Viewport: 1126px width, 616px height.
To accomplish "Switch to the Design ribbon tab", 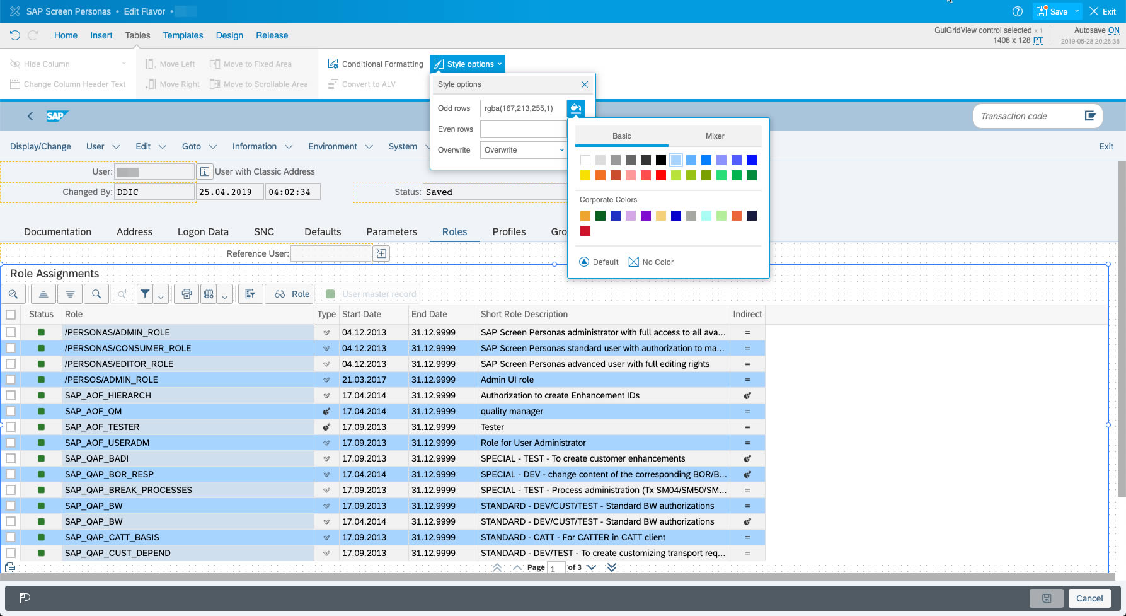I will (229, 35).
